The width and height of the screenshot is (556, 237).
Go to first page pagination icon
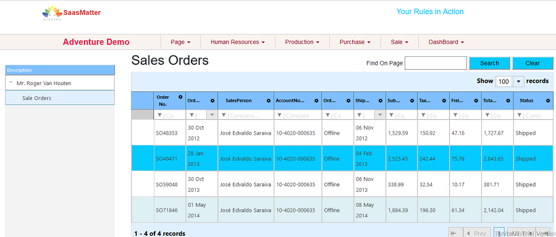(x=453, y=233)
